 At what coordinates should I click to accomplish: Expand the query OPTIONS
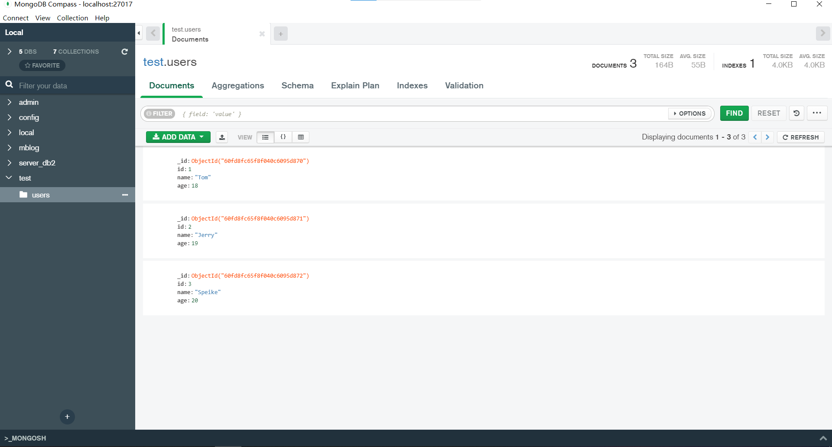pos(689,113)
